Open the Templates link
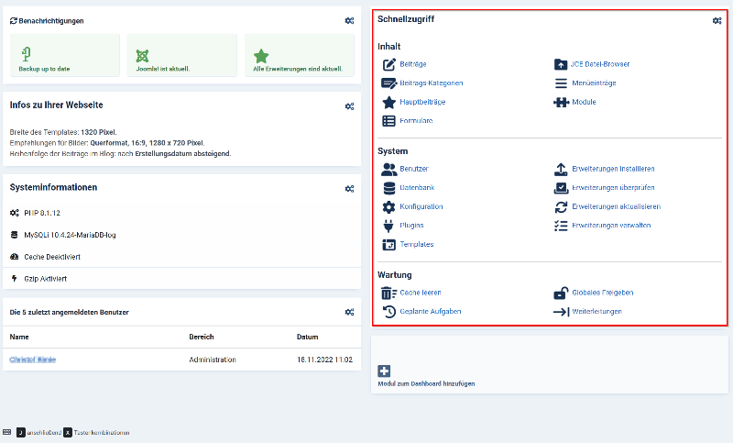Screen dimensions: 733x443 (417, 245)
